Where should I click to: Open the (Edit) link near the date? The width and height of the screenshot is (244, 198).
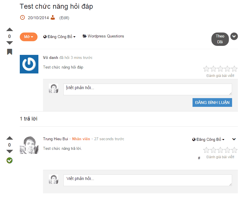[x=64, y=17]
